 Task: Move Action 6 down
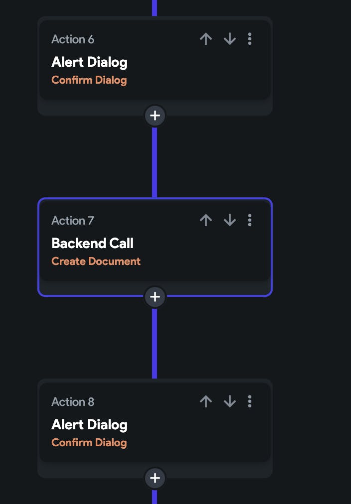[229, 39]
